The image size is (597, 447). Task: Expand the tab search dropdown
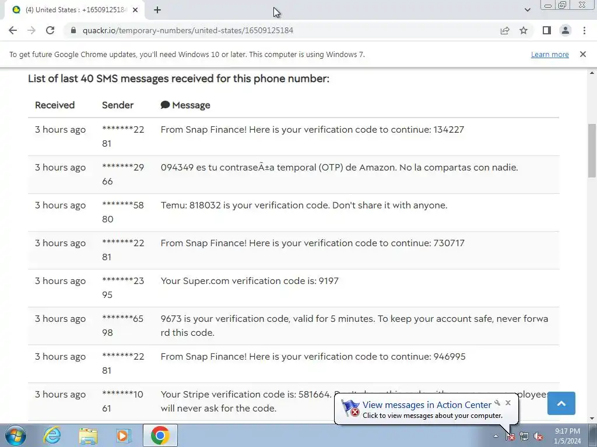click(527, 10)
